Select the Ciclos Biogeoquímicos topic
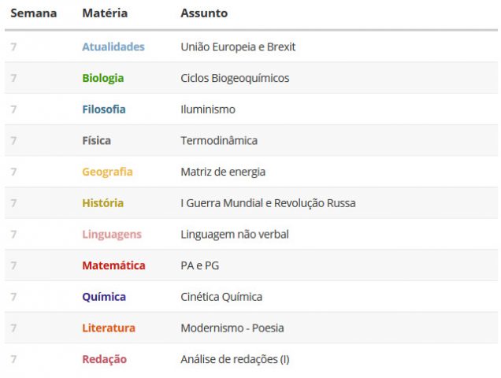The image size is (501, 378). 235,78
